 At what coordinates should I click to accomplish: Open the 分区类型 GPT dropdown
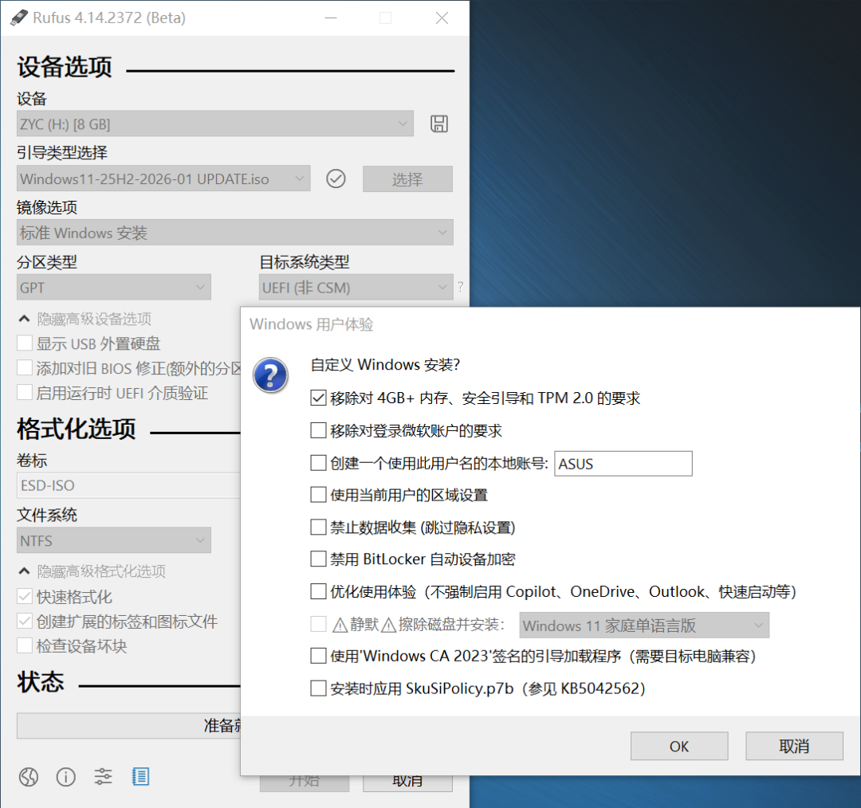(114, 287)
